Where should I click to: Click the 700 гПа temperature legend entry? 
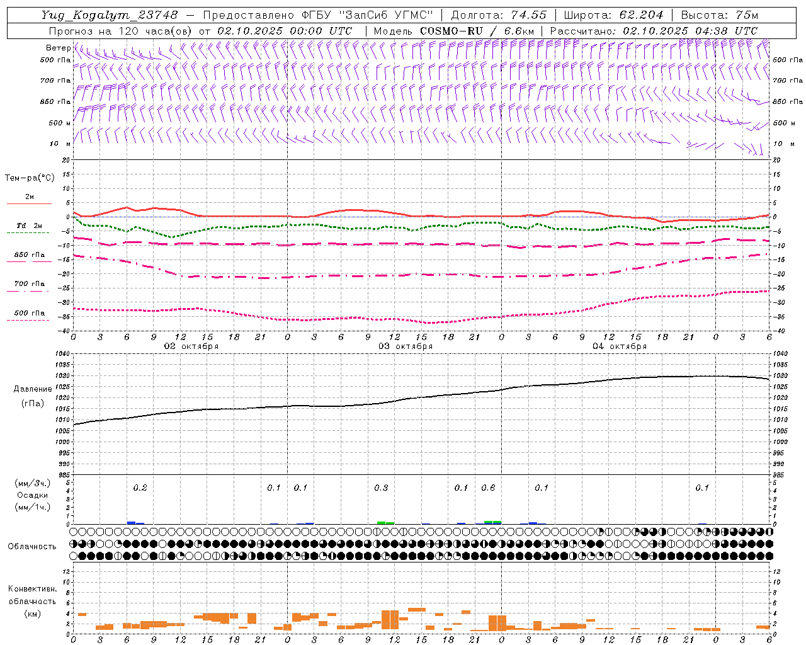(x=29, y=286)
